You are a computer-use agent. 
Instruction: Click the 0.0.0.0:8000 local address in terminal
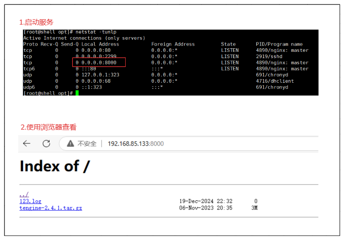point(99,63)
